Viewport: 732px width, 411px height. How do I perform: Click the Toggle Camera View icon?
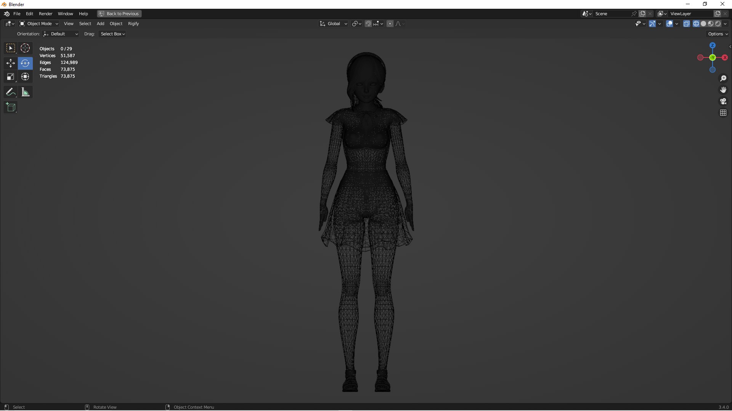click(x=723, y=101)
